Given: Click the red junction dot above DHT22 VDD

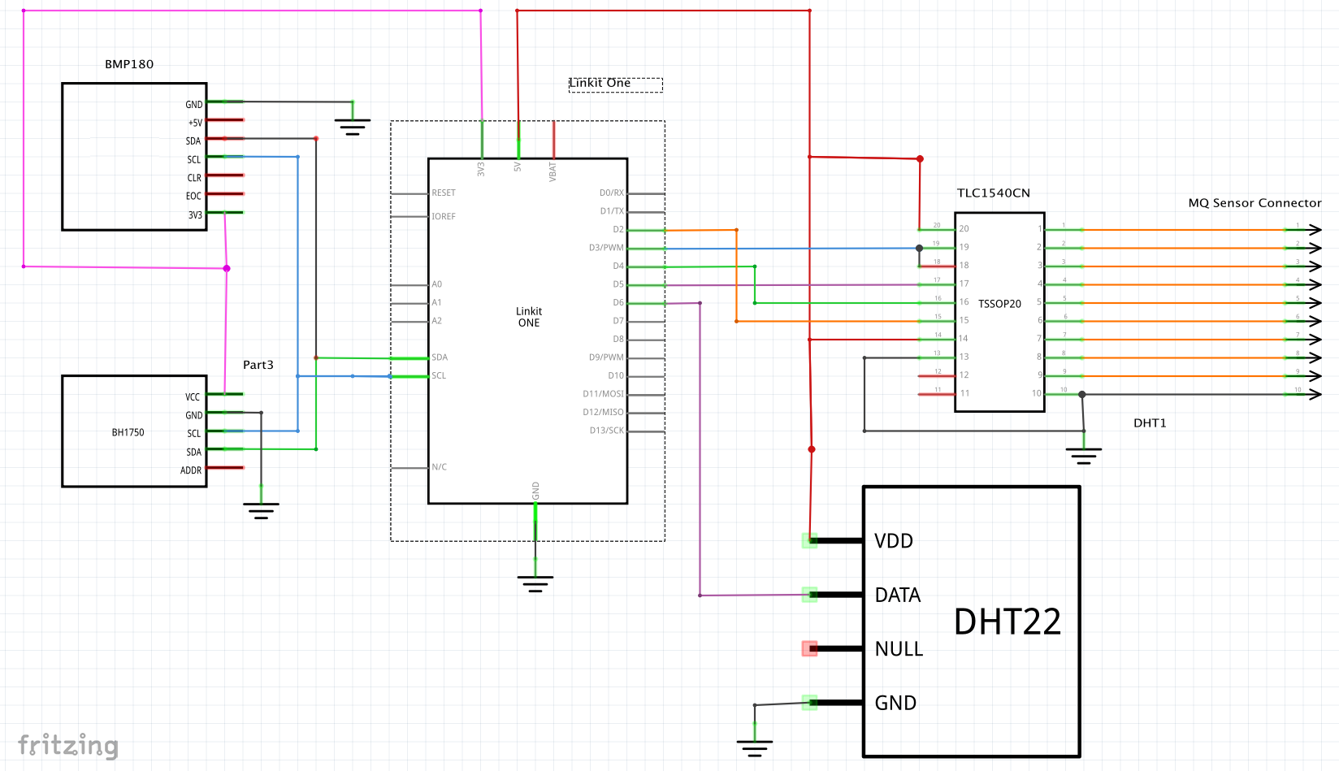Looking at the screenshot, I should click(x=811, y=449).
